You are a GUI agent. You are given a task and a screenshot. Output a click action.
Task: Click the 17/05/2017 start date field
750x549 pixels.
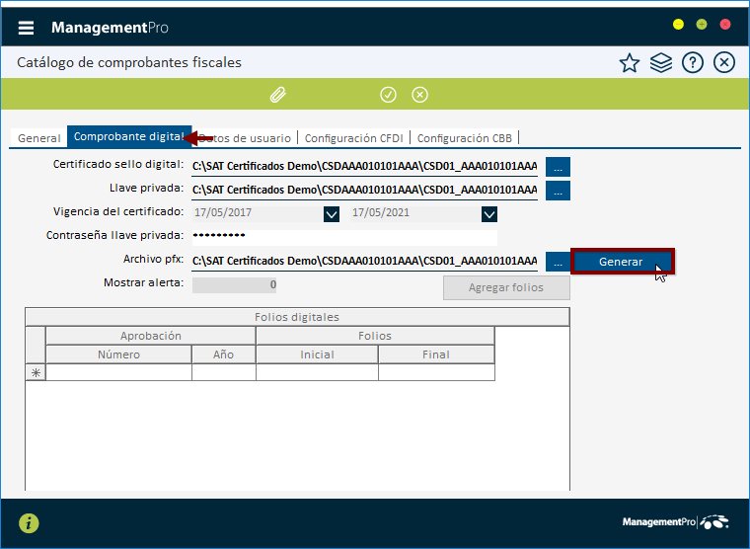tap(258, 213)
